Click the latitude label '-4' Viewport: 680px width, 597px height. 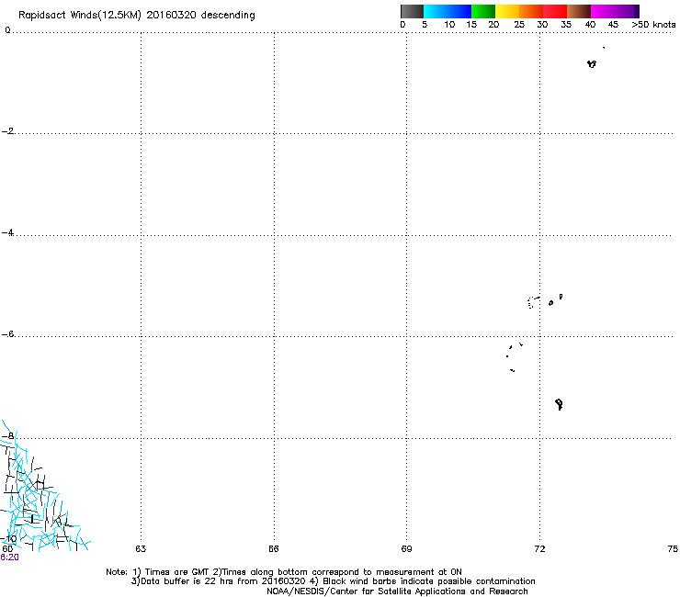(7, 232)
